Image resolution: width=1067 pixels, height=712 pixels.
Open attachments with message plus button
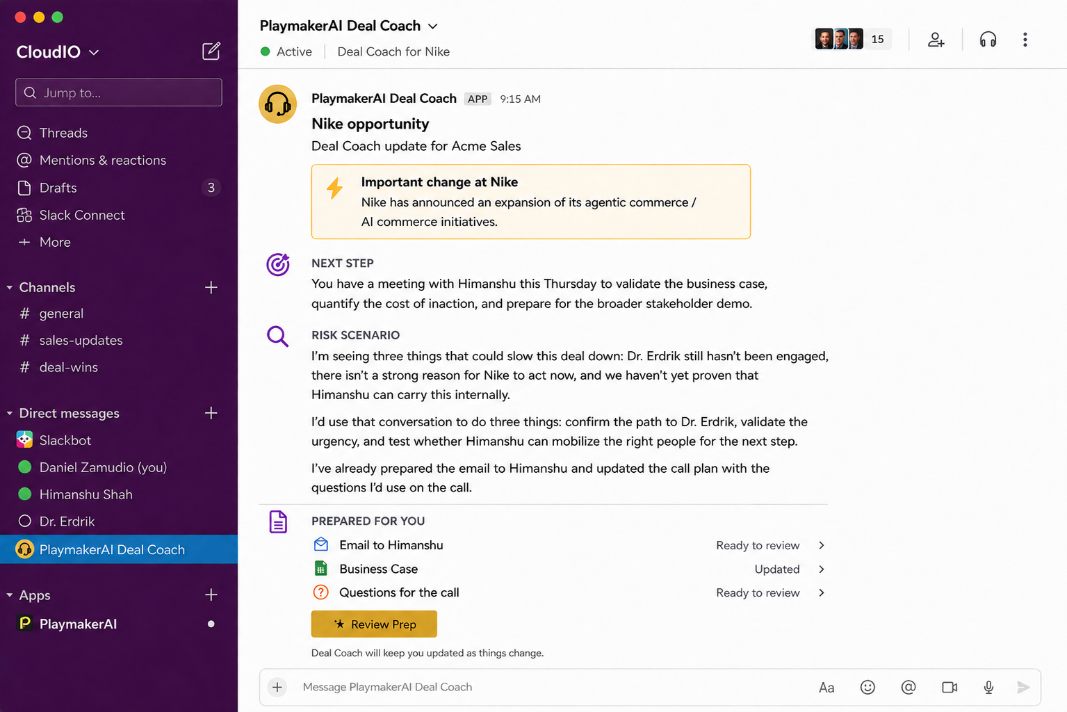pyautogui.click(x=277, y=687)
